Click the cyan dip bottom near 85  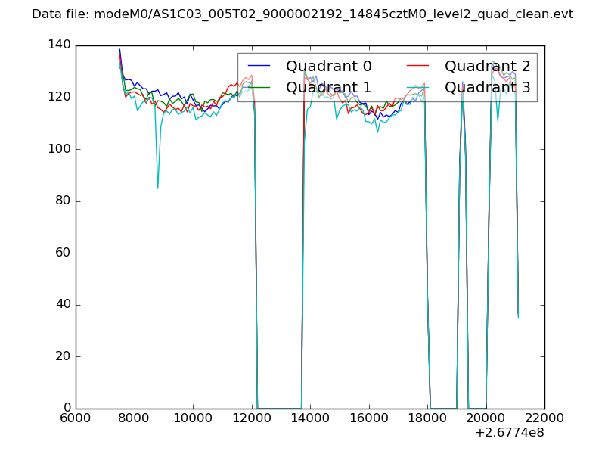point(157,188)
